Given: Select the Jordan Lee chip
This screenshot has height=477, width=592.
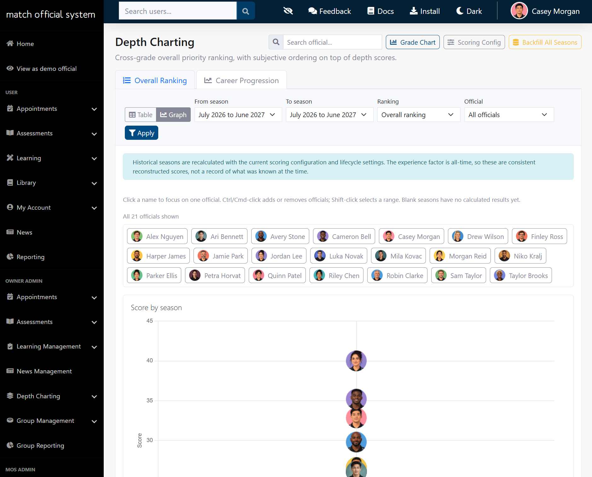Looking at the screenshot, I should click(279, 256).
